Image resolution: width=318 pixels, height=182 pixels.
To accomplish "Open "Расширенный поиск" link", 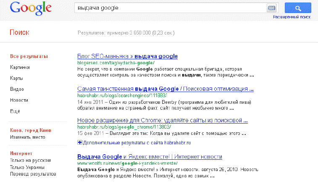I will (292, 17).
